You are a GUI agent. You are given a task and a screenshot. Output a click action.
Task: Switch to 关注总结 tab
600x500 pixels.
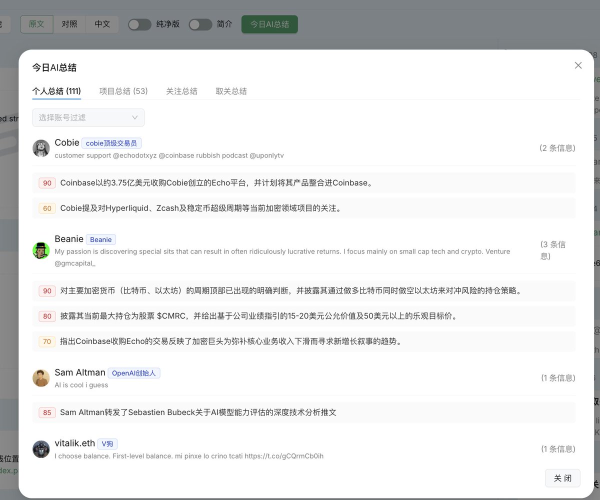(x=181, y=91)
